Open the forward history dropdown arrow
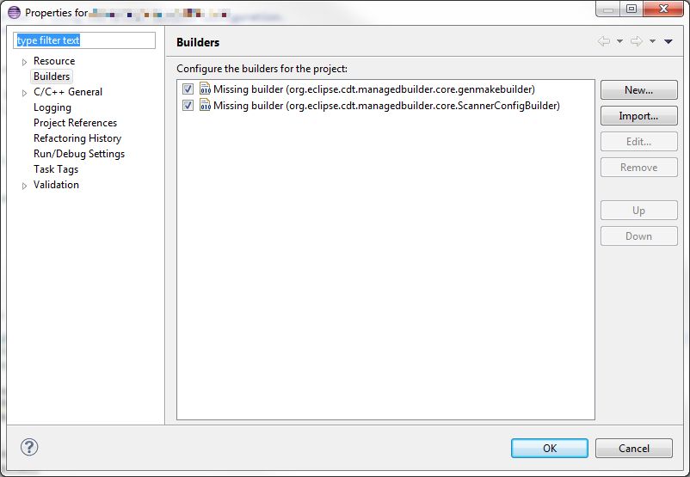 tap(653, 41)
